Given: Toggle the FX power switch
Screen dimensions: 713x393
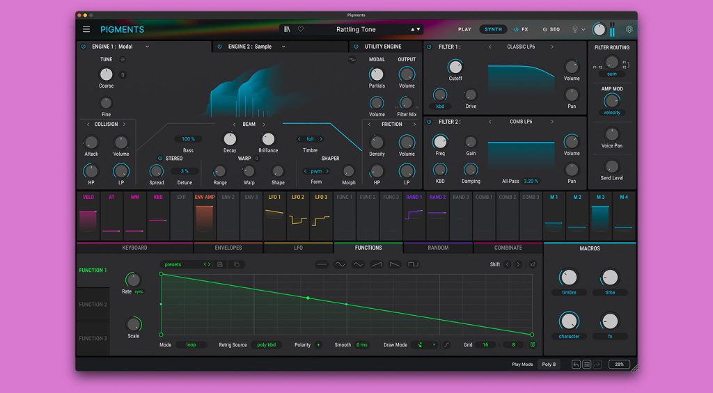Looking at the screenshot, I should click(516, 29).
